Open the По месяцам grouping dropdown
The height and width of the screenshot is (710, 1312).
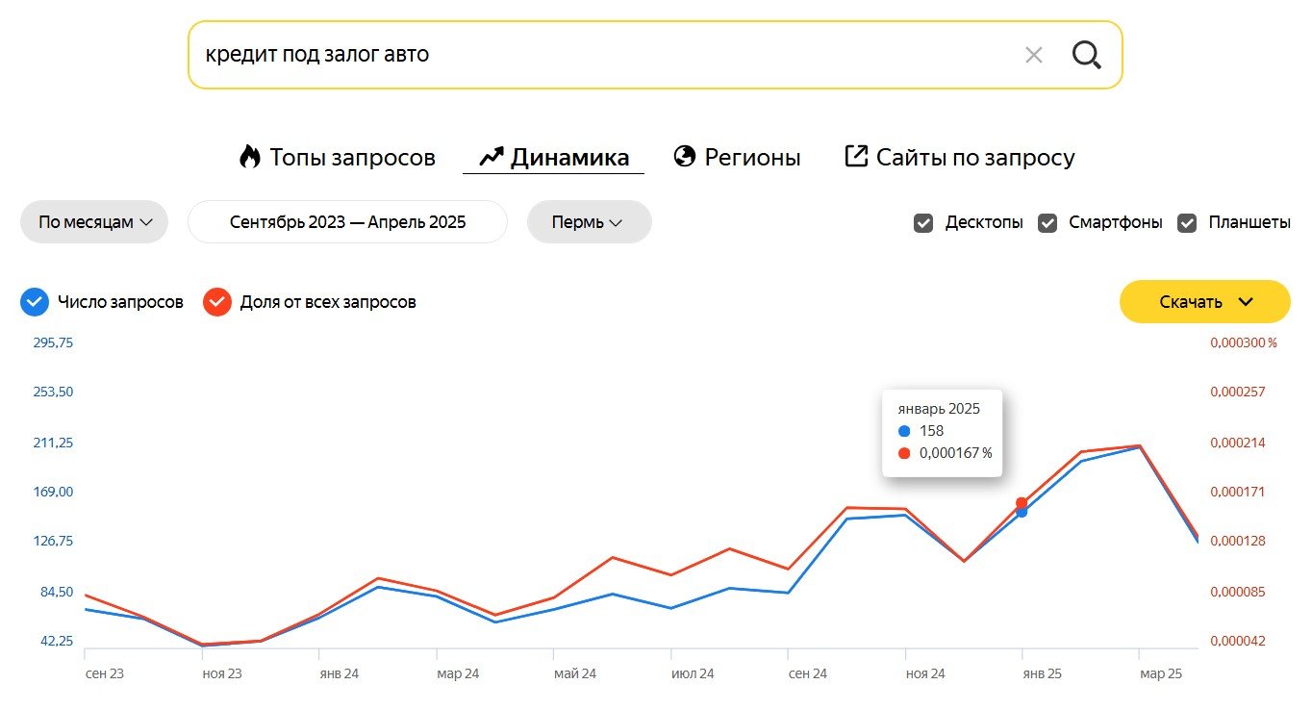(x=94, y=222)
